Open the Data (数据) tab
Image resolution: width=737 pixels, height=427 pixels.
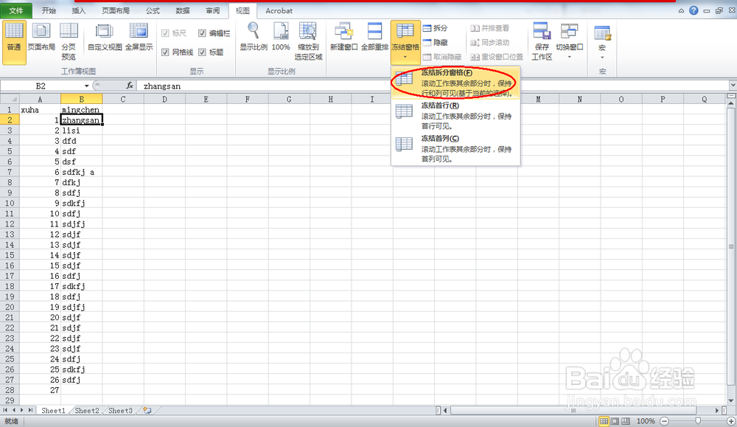point(182,10)
